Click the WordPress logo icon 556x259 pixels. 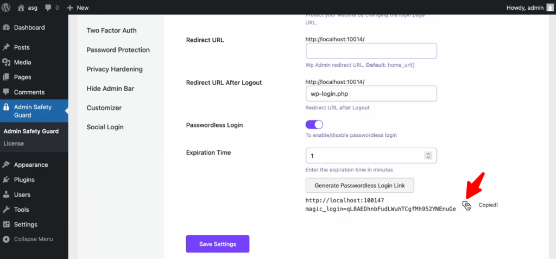(7, 8)
